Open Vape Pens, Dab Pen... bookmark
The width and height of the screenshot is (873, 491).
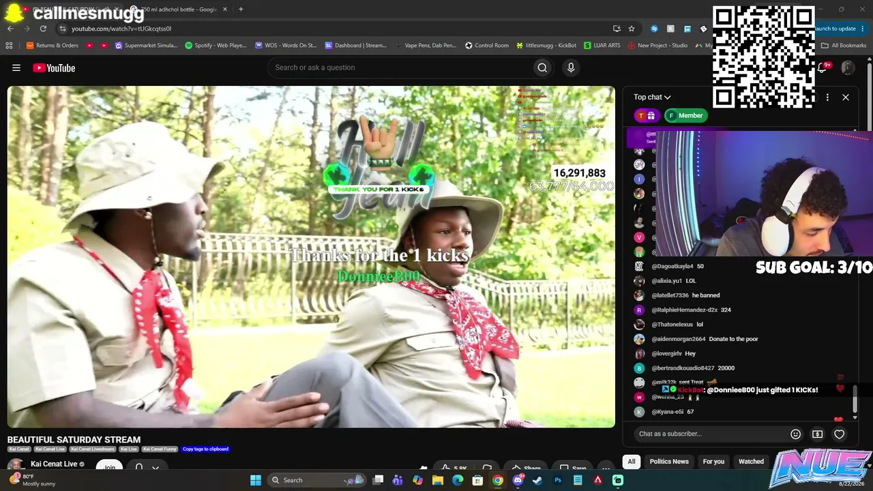click(x=425, y=46)
